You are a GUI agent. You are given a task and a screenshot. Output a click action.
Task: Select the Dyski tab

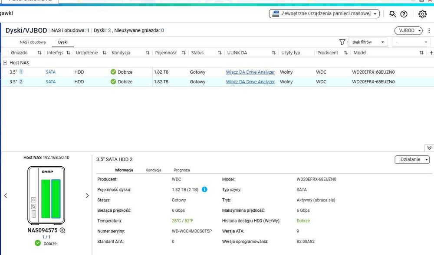[63, 42]
